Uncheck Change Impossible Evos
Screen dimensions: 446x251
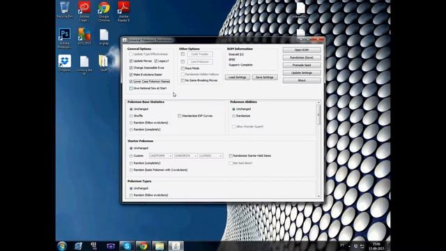click(131, 68)
